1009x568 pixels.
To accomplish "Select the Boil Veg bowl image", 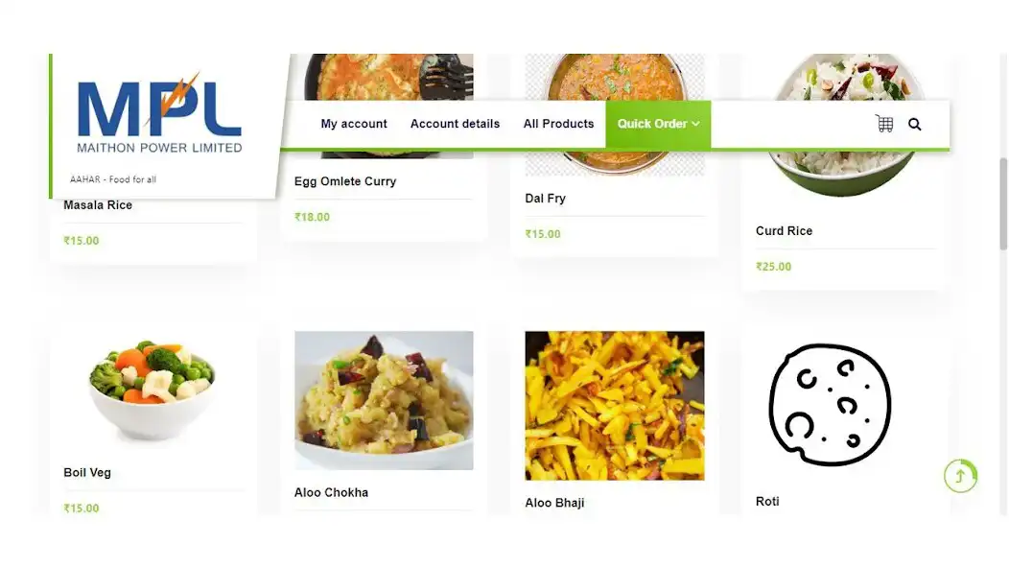I will 152,389.
